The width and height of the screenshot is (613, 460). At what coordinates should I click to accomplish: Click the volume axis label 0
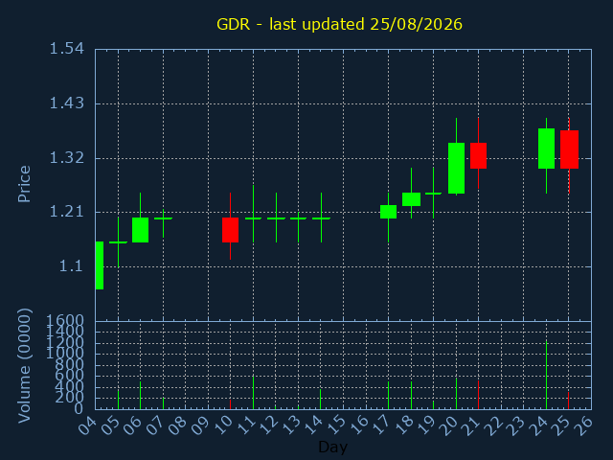tap(79, 409)
